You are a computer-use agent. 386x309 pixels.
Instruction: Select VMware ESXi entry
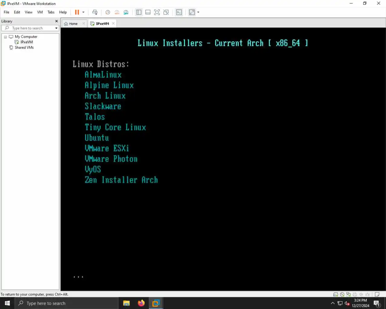107,148
